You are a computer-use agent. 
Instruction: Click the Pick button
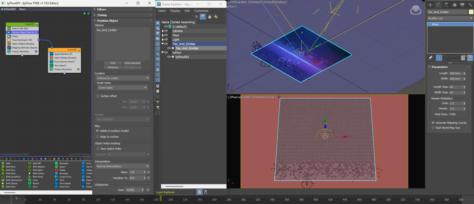click(x=113, y=63)
